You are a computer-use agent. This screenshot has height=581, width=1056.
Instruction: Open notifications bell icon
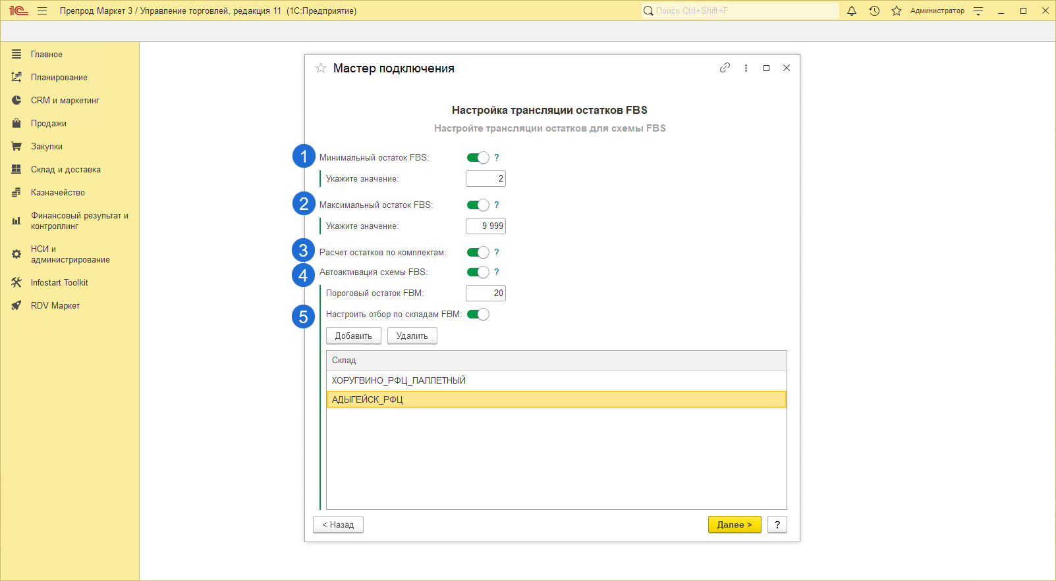[852, 11]
